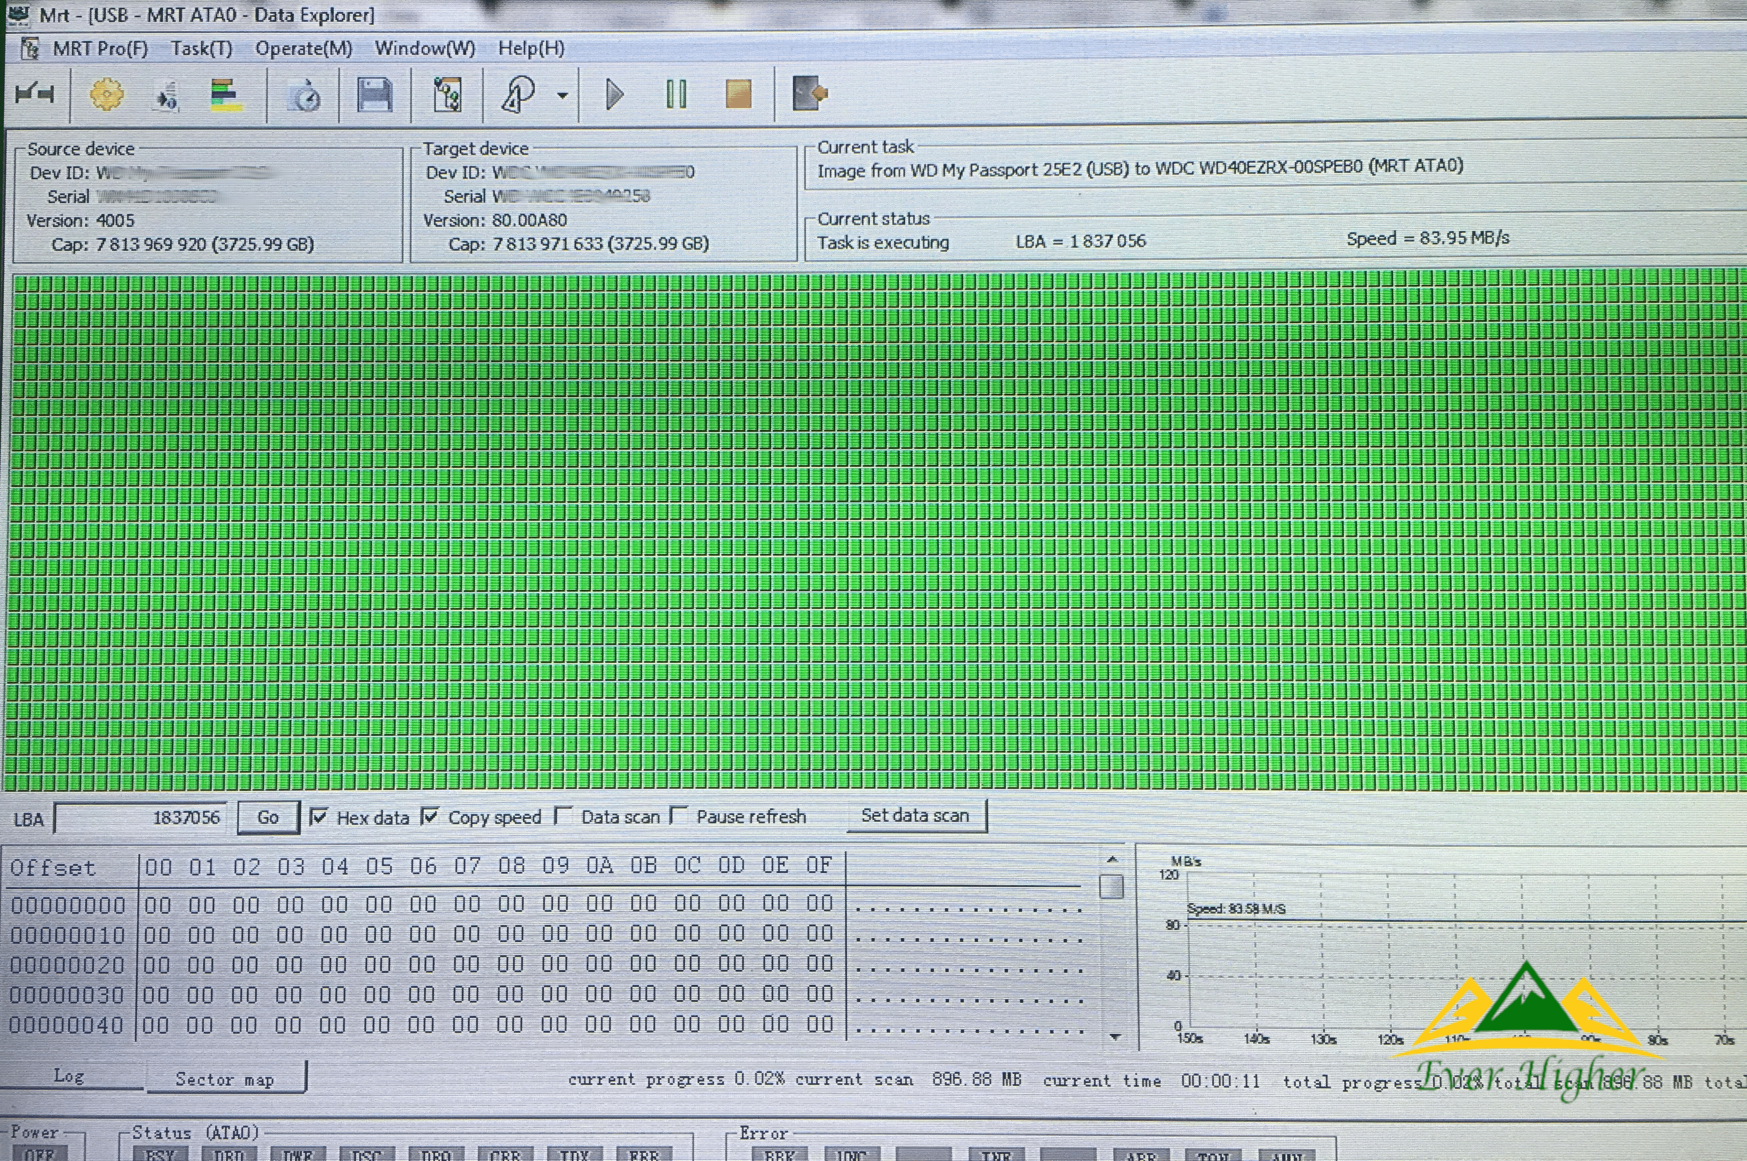1747x1161 pixels.
Task: Expand the dropdown arrow beside magnifier tool
Action: click(563, 95)
